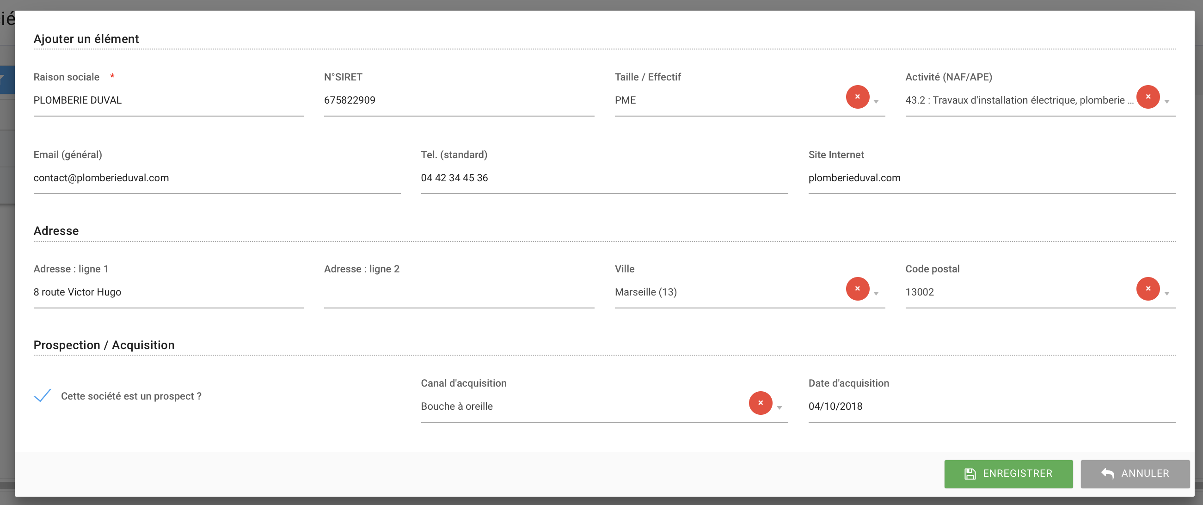Screen dimensions: 1203x505
Task: Edit the Raison sociale field
Action: pyautogui.click(x=169, y=100)
